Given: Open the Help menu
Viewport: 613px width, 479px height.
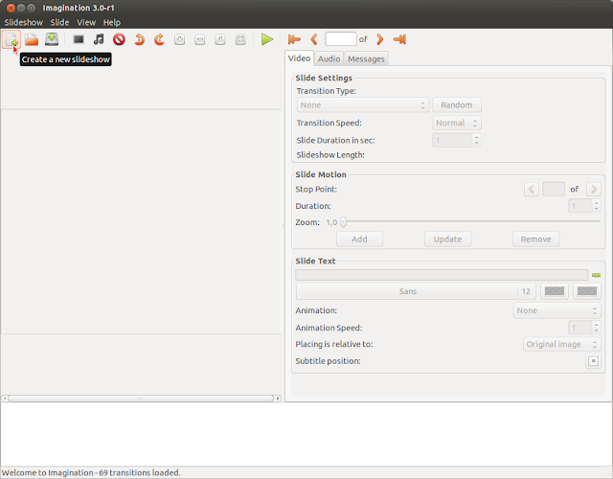Looking at the screenshot, I should pyautogui.click(x=112, y=22).
